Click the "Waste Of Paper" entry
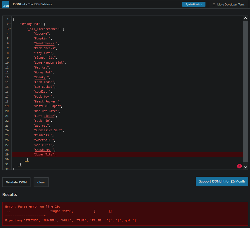This screenshot has height=228, width=250. [x=48, y=106]
